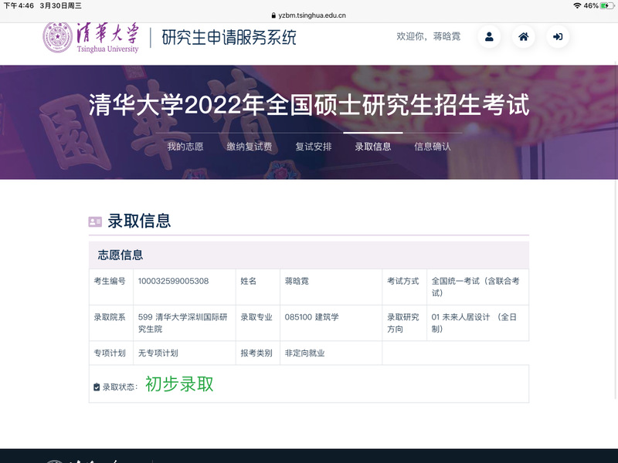Click the 录取研究方向 label cell
The image size is (618, 463).
tap(404, 323)
